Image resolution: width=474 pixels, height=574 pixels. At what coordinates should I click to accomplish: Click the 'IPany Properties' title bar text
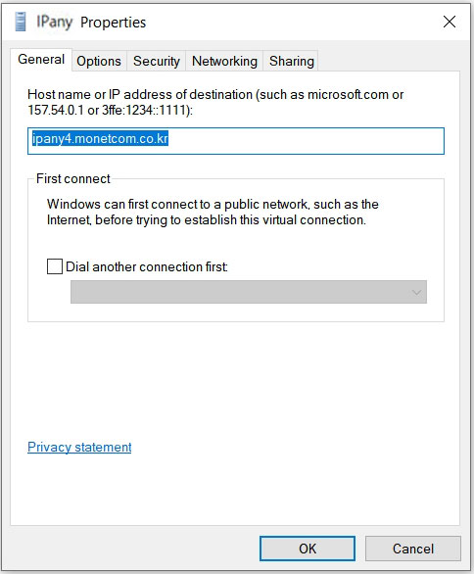(91, 23)
